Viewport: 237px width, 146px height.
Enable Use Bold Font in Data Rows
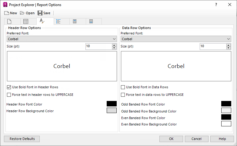tap(123, 87)
